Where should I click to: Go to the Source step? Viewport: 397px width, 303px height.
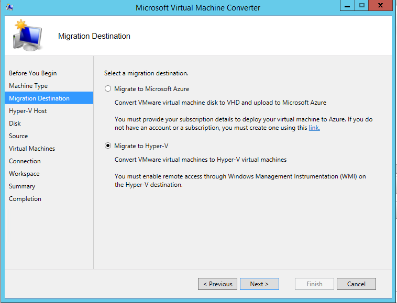(18, 136)
